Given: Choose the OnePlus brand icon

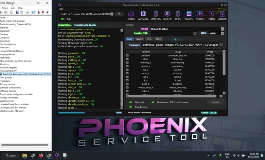Looking at the screenshot, I should tap(156, 15).
